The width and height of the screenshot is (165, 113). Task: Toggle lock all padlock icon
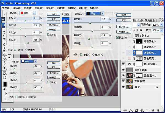coord(141,30)
